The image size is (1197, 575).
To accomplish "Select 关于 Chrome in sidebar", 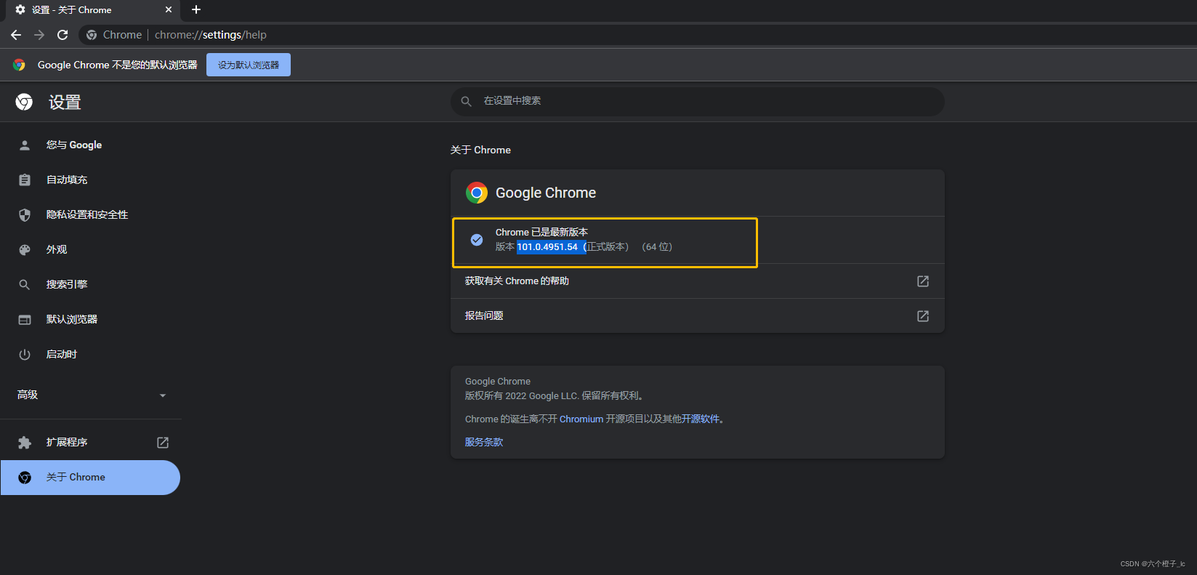I will pyautogui.click(x=90, y=478).
